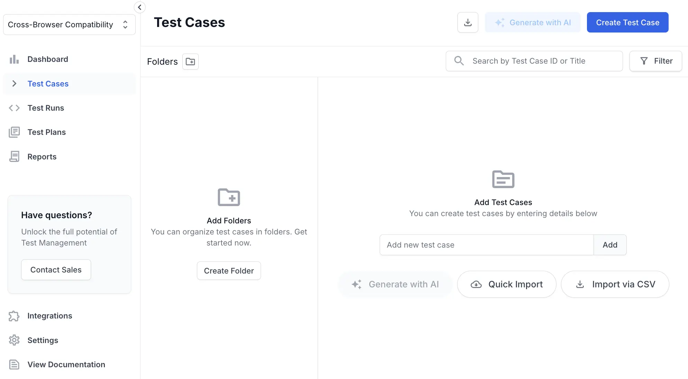Screen dimensions: 688x379
Task: Click the Settings gear icon
Action: click(x=14, y=340)
